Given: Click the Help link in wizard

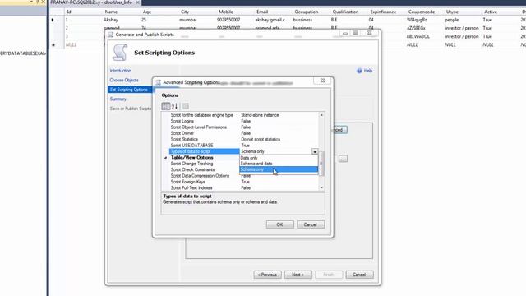Looking at the screenshot, I should tap(368, 71).
